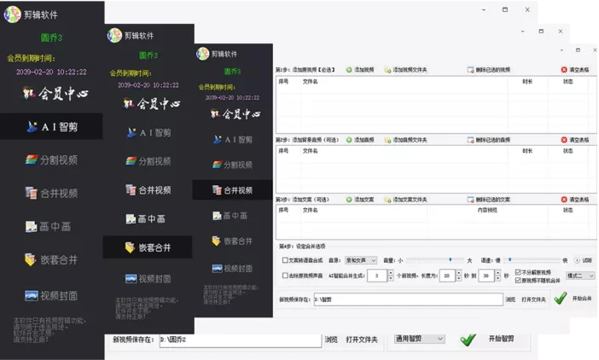599x360 pixels.
Task: Click 浏览 next to the D:\智剪 path
Action: [x=510, y=299]
